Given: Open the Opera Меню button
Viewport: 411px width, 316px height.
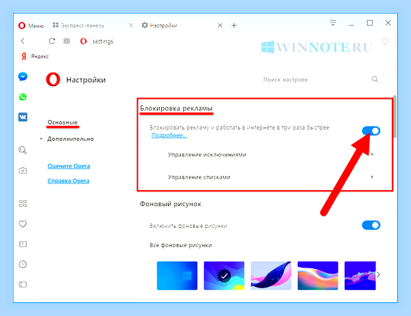Looking at the screenshot, I should (x=31, y=25).
